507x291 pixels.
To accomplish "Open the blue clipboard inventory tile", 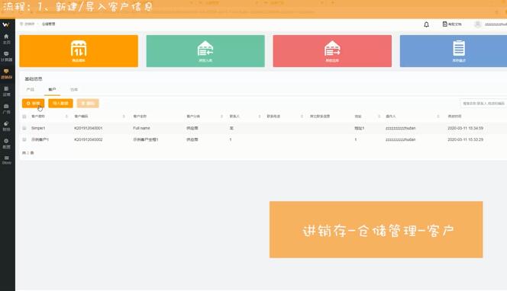I will [454, 51].
